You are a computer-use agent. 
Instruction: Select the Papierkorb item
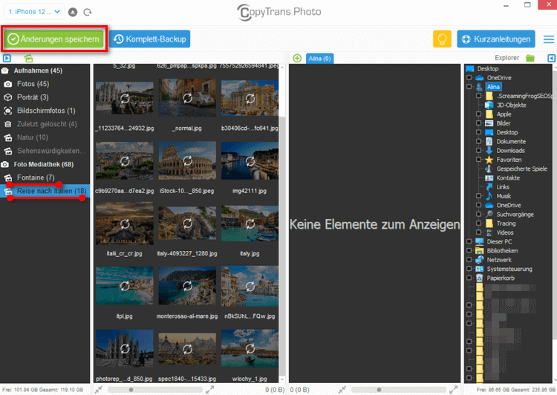500,278
